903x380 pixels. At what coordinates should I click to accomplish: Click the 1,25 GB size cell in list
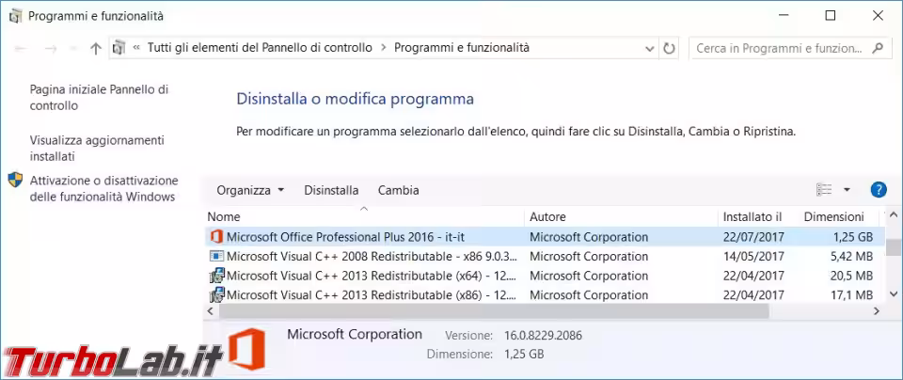tap(853, 237)
